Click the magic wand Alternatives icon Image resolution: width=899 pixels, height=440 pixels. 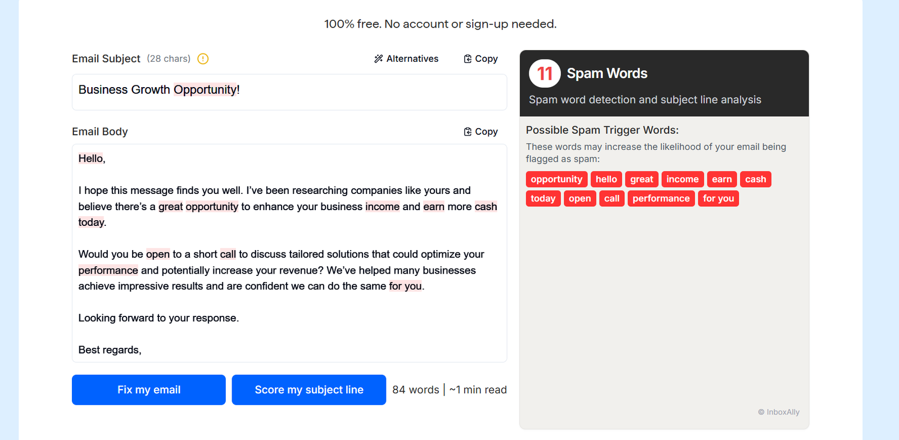click(379, 58)
